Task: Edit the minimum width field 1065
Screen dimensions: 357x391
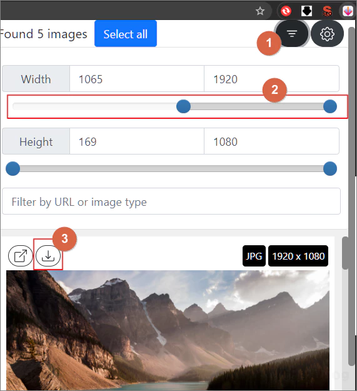Action: tap(137, 79)
